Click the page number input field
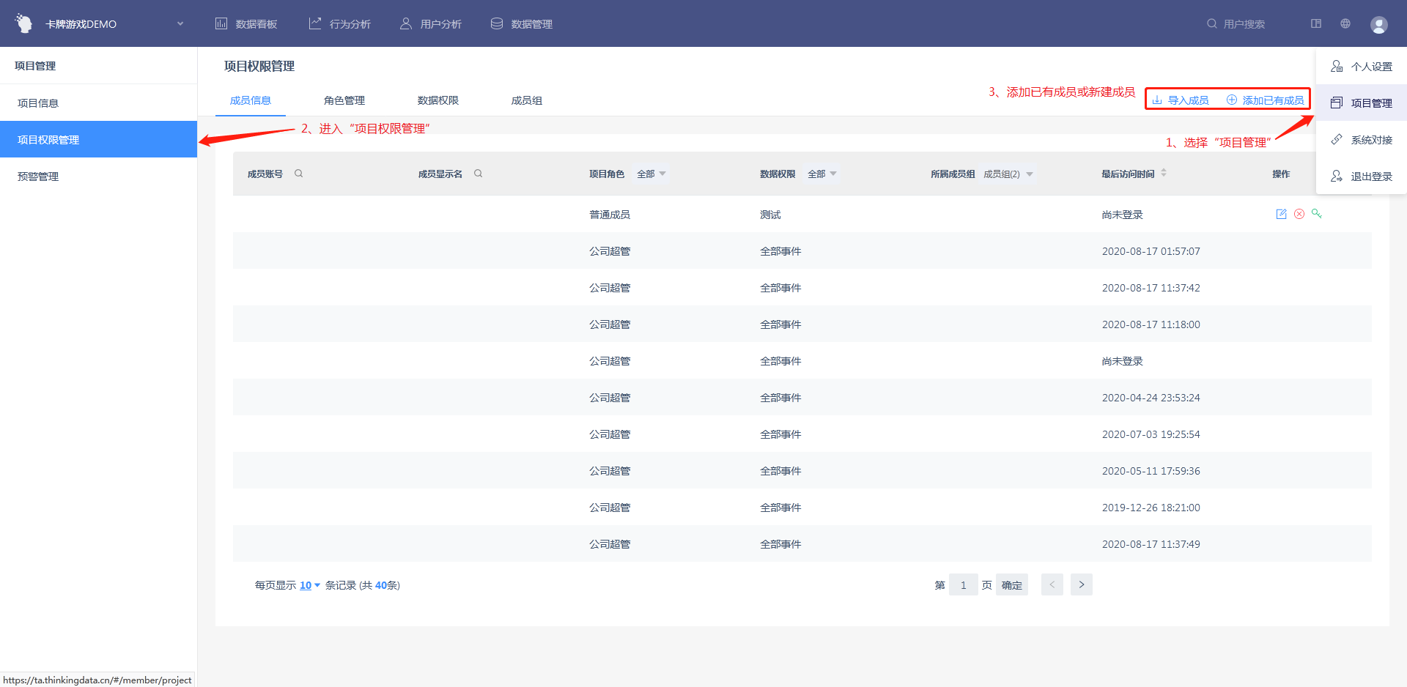This screenshot has width=1407, height=687. 963,584
